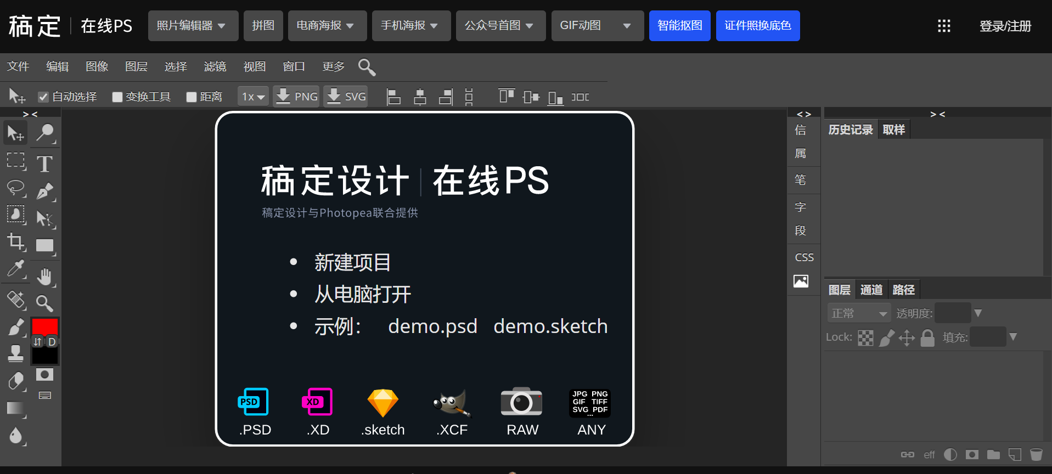Select the Eraser tool
Screen dimensions: 1052x474
pyautogui.click(x=15, y=381)
